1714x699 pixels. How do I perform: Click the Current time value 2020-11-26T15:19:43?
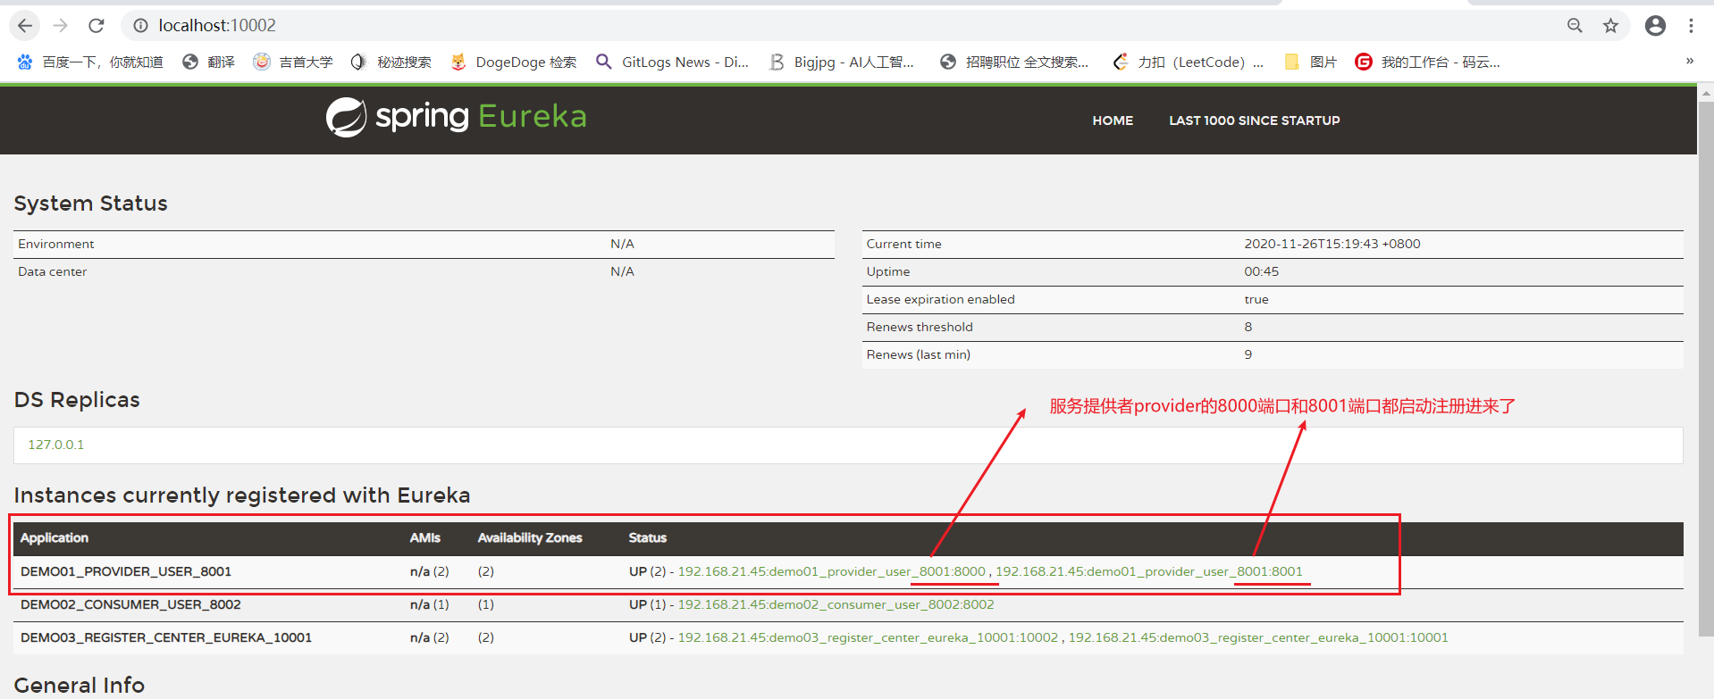[1332, 244]
